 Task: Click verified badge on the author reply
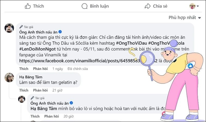pyautogui.click(x=71, y=103)
